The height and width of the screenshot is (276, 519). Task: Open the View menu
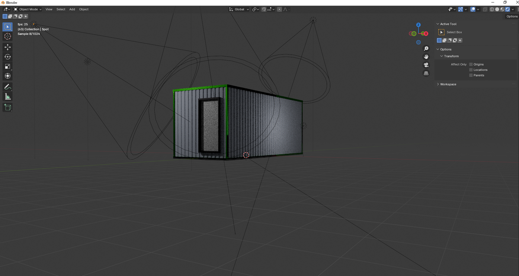[49, 9]
